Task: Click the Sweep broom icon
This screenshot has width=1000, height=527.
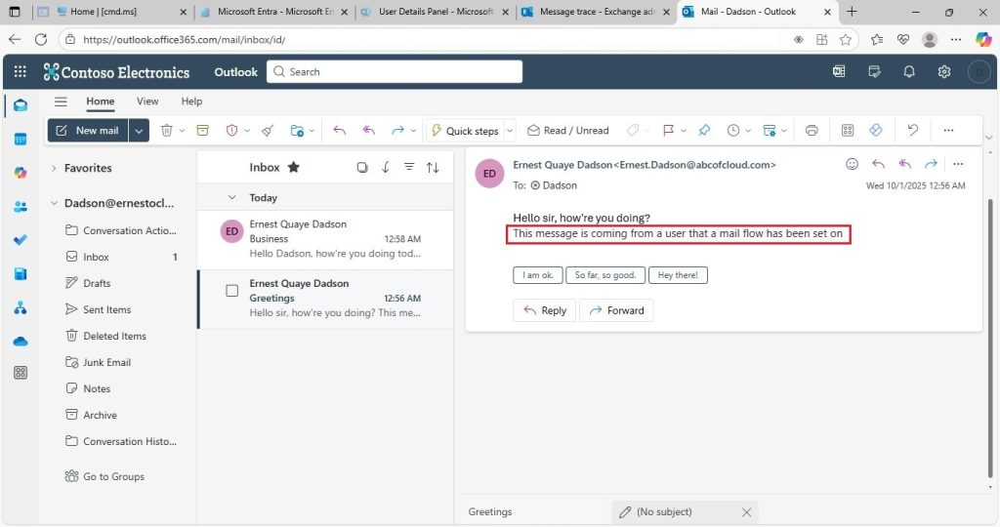Action: 268,131
